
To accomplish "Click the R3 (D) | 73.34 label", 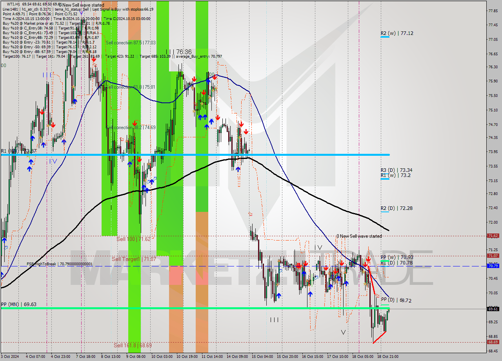I will pos(396,170).
